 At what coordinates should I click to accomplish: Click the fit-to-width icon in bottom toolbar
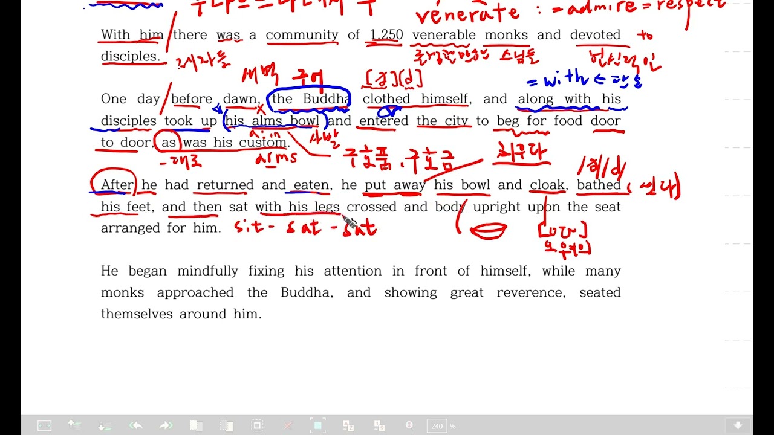coord(45,426)
